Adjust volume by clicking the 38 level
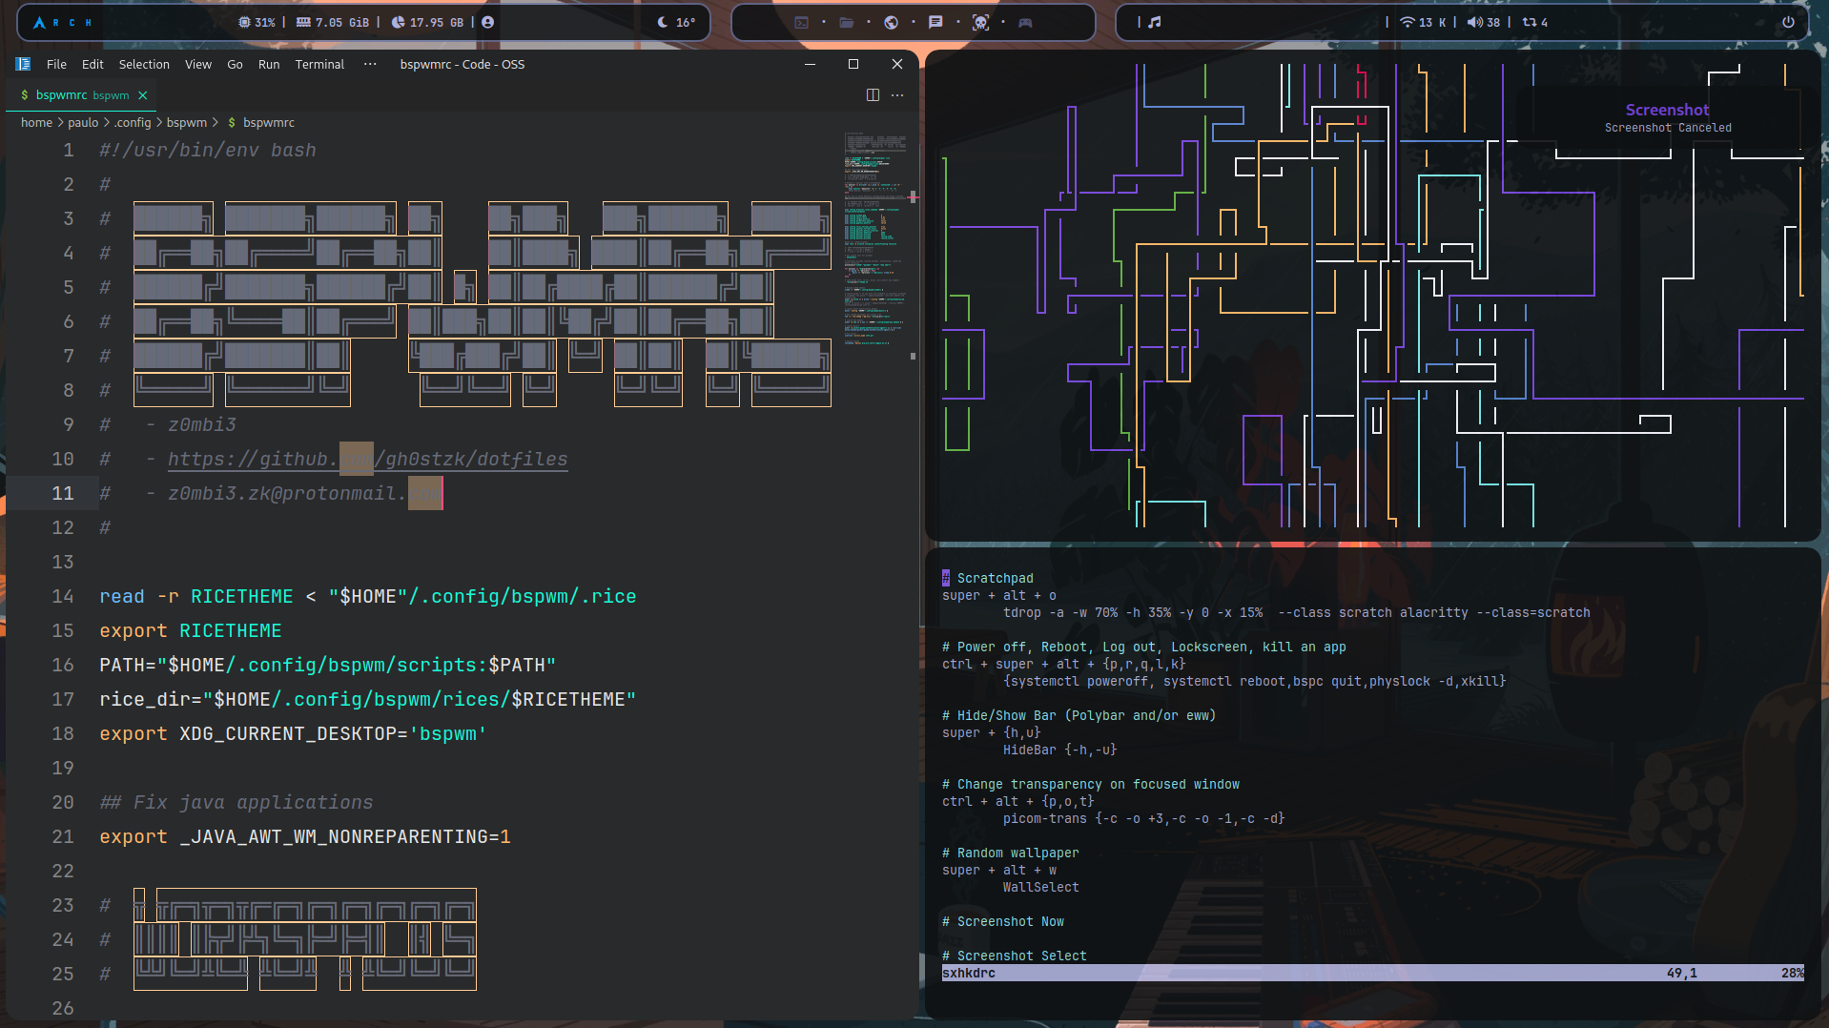This screenshot has height=1028, width=1829. tap(1493, 22)
